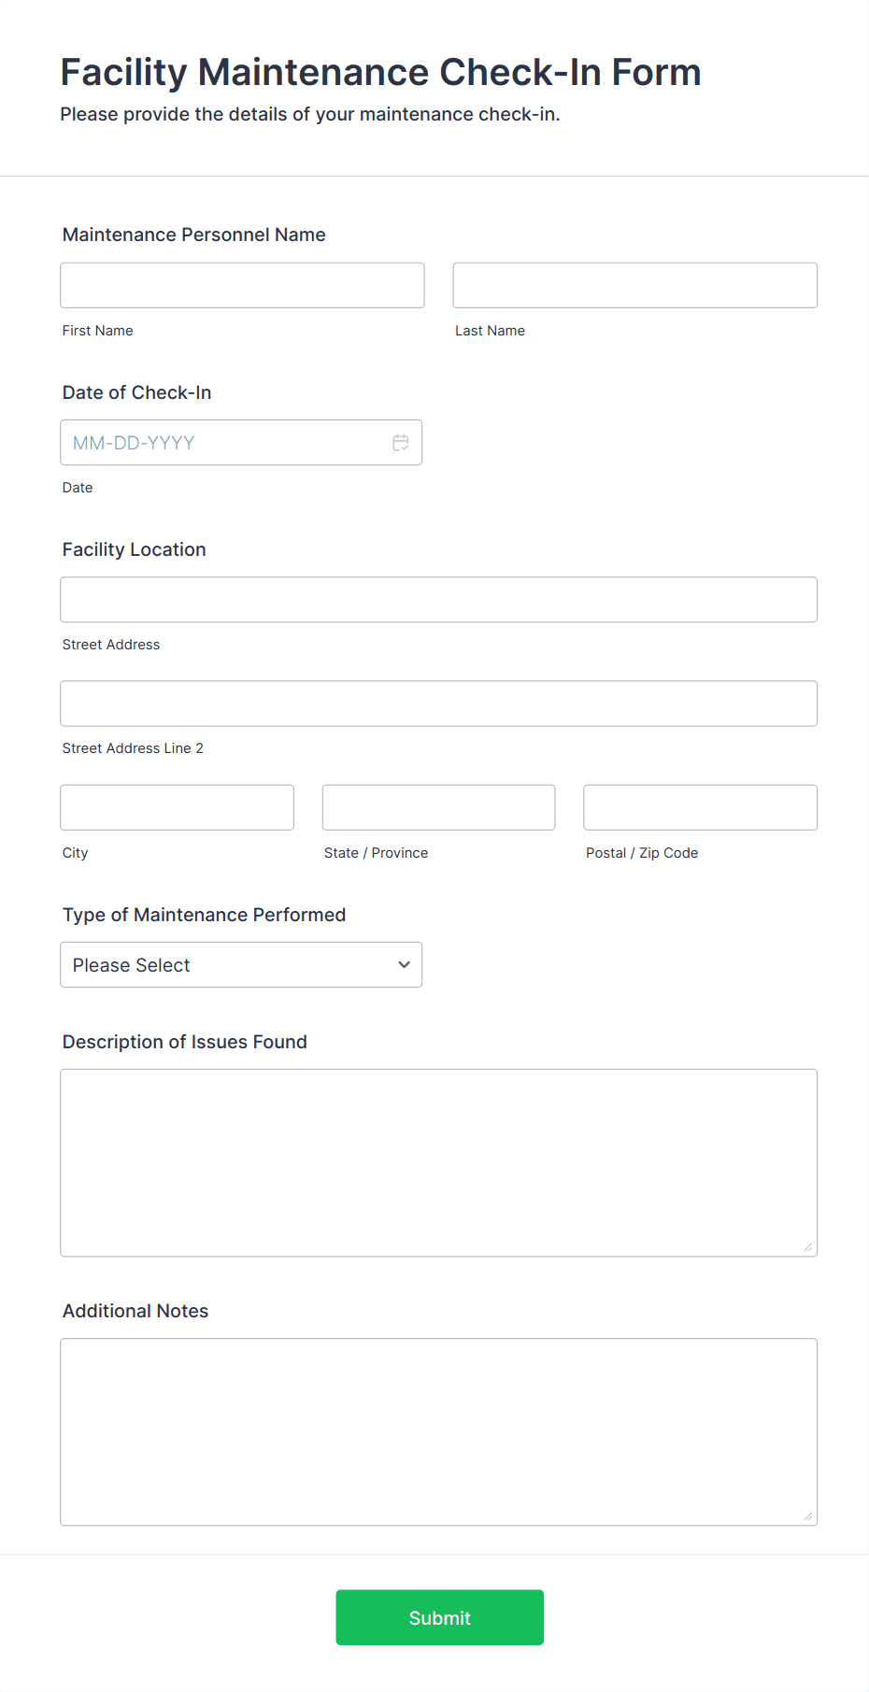
Task: Click the Facility Location label
Action: tap(134, 549)
